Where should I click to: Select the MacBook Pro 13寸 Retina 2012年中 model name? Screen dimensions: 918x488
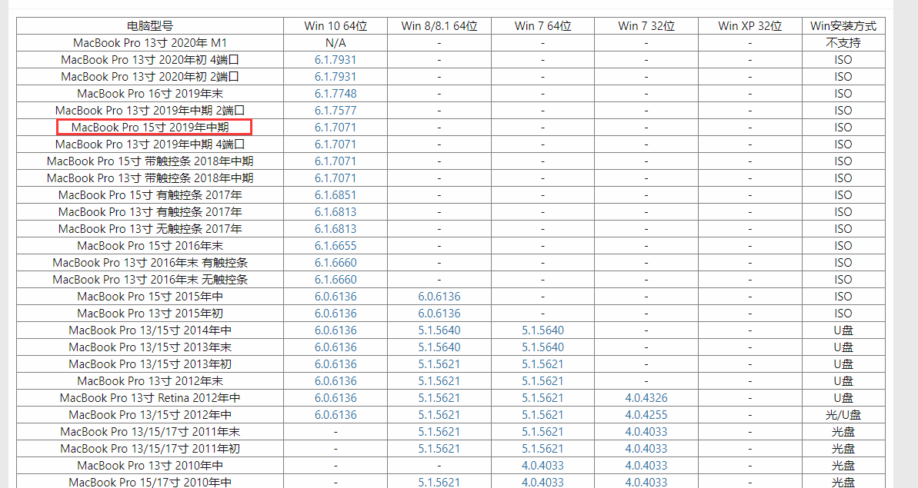pos(150,399)
